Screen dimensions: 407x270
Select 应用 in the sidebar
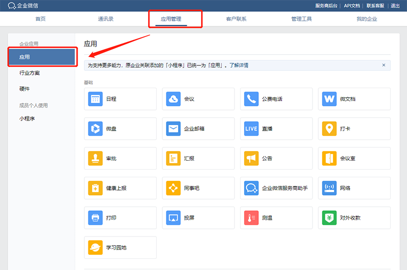click(42, 57)
